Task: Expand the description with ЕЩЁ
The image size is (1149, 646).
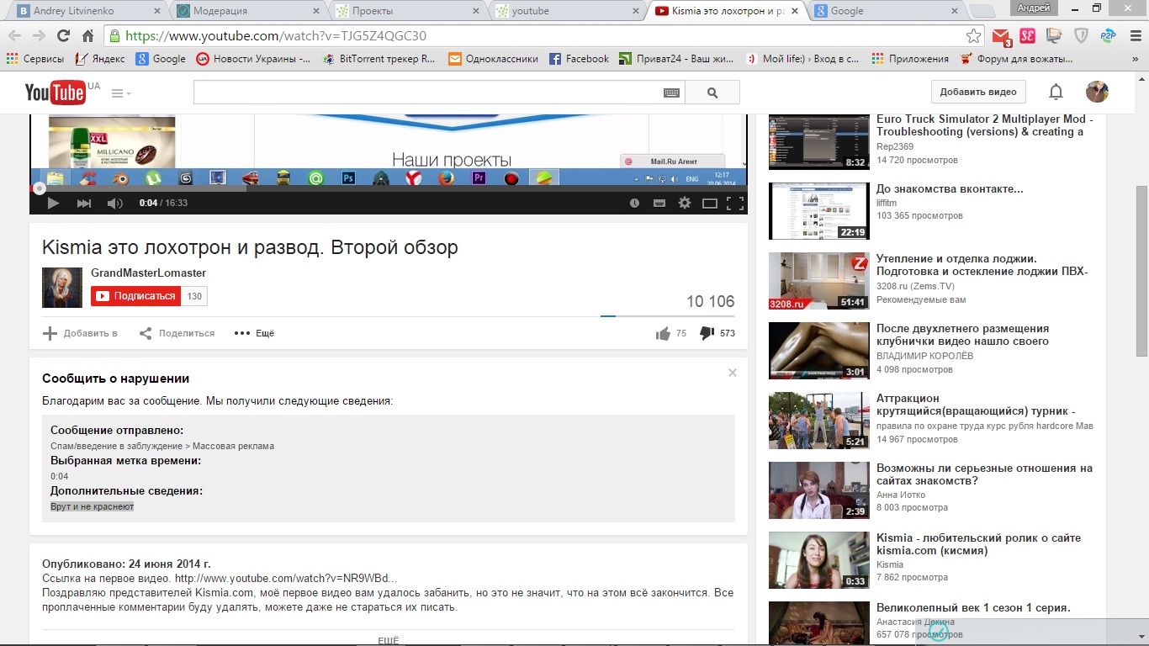Action: click(389, 641)
